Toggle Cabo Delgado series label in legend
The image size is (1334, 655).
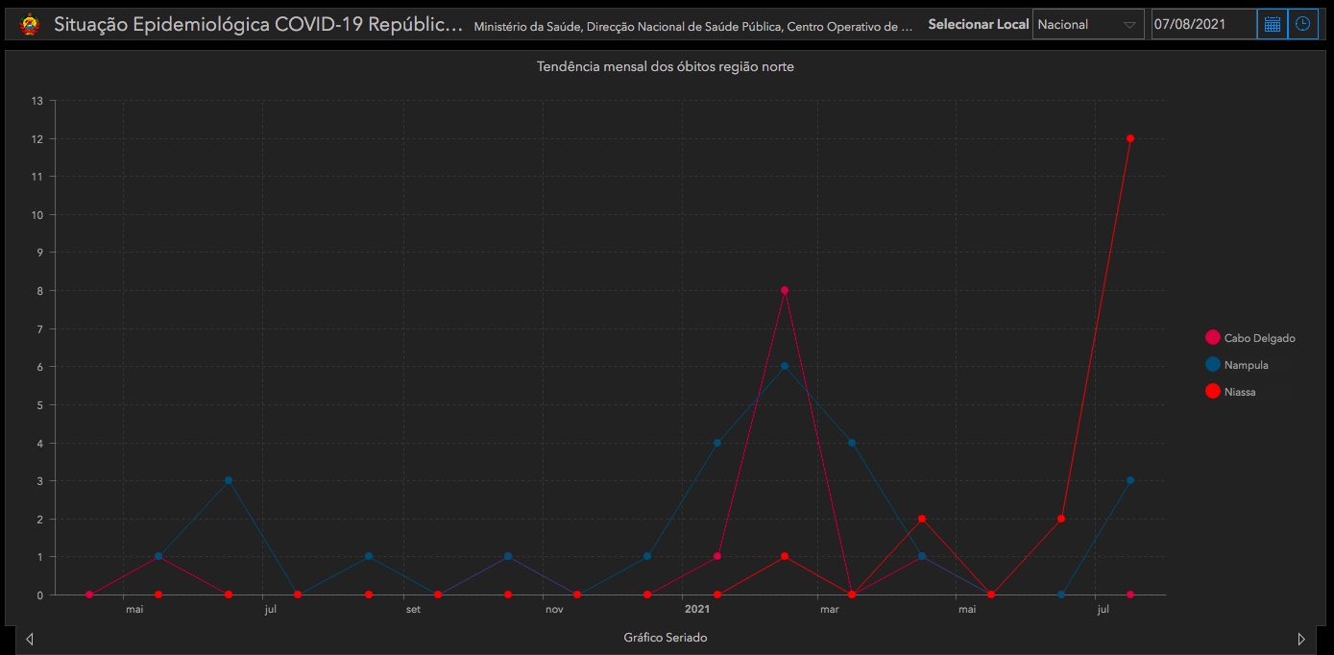point(1259,338)
